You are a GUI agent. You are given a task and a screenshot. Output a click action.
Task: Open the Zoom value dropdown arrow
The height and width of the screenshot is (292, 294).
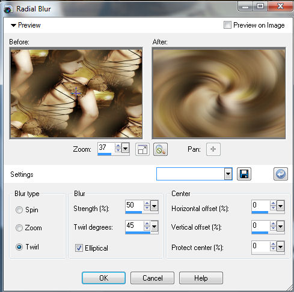[125, 148]
